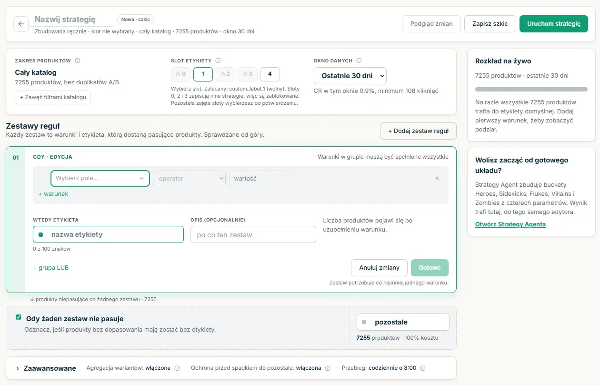Open the Otwórz Strategy Agenta link
The height and width of the screenshot is (385, 600).
[x=510, y=224]
